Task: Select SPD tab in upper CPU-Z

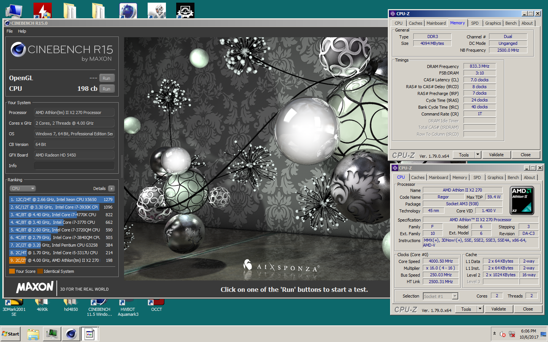Action: tap(475, 23)
